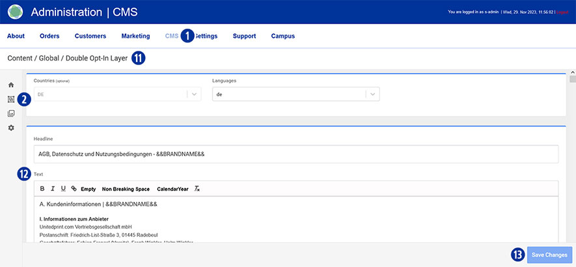Apply italic formatting in the text editor
576x267 pixels.
click(53, 189)
